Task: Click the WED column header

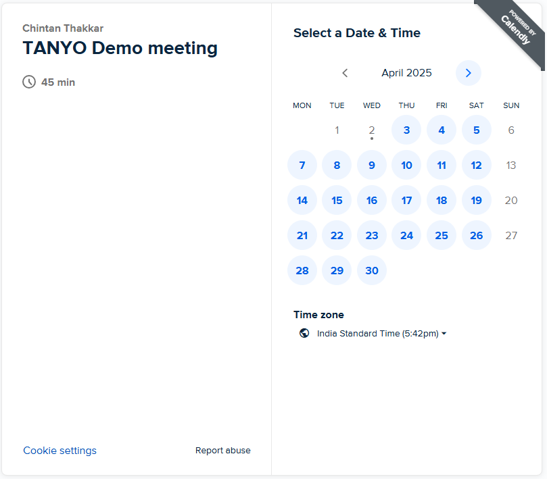Action: (x=371, y=105)
